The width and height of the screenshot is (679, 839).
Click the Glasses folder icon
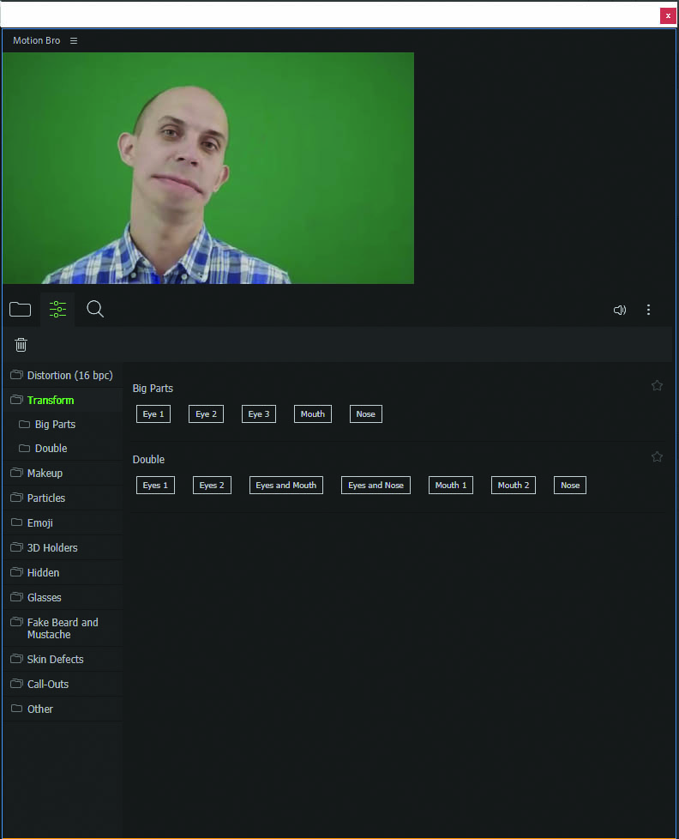coord(16,596)
